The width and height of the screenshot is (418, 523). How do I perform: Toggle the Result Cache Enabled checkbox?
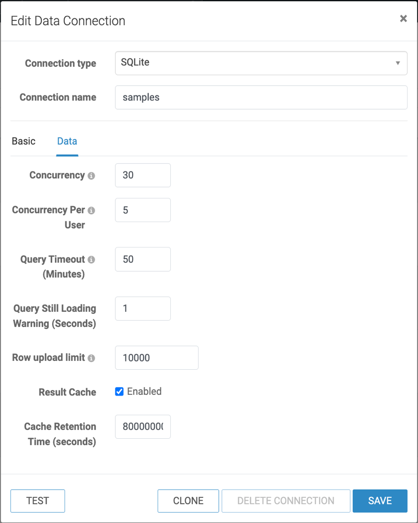pyautogui.click(x=119, y=391)
